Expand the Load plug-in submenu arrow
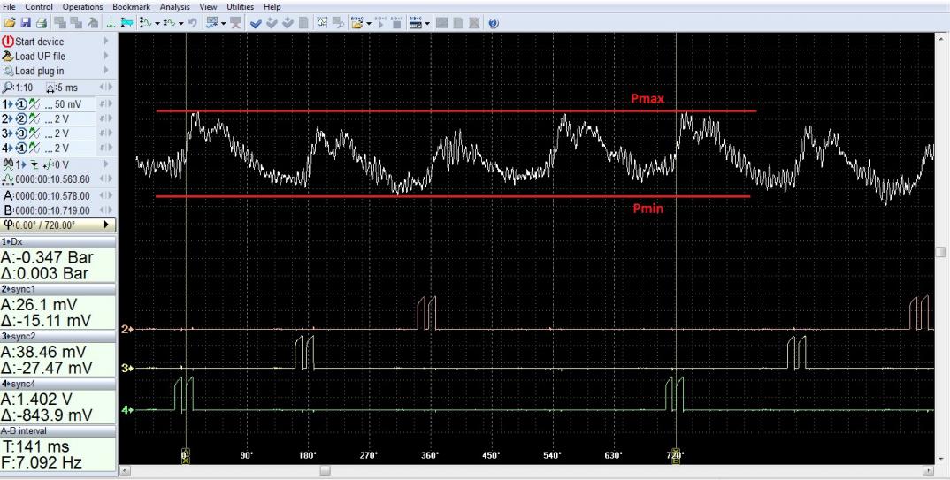The height and width of the screenshot is (480, 950). click(x=106, y=70)
